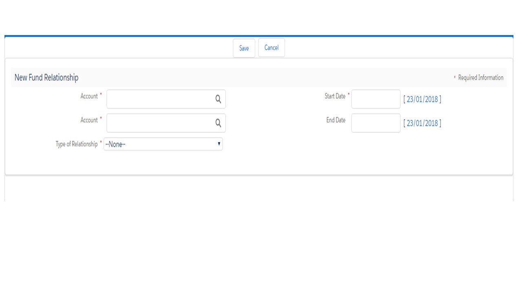522x293 pixels.
Task: Click the Required Information legend text
Action: click(480, 77)
